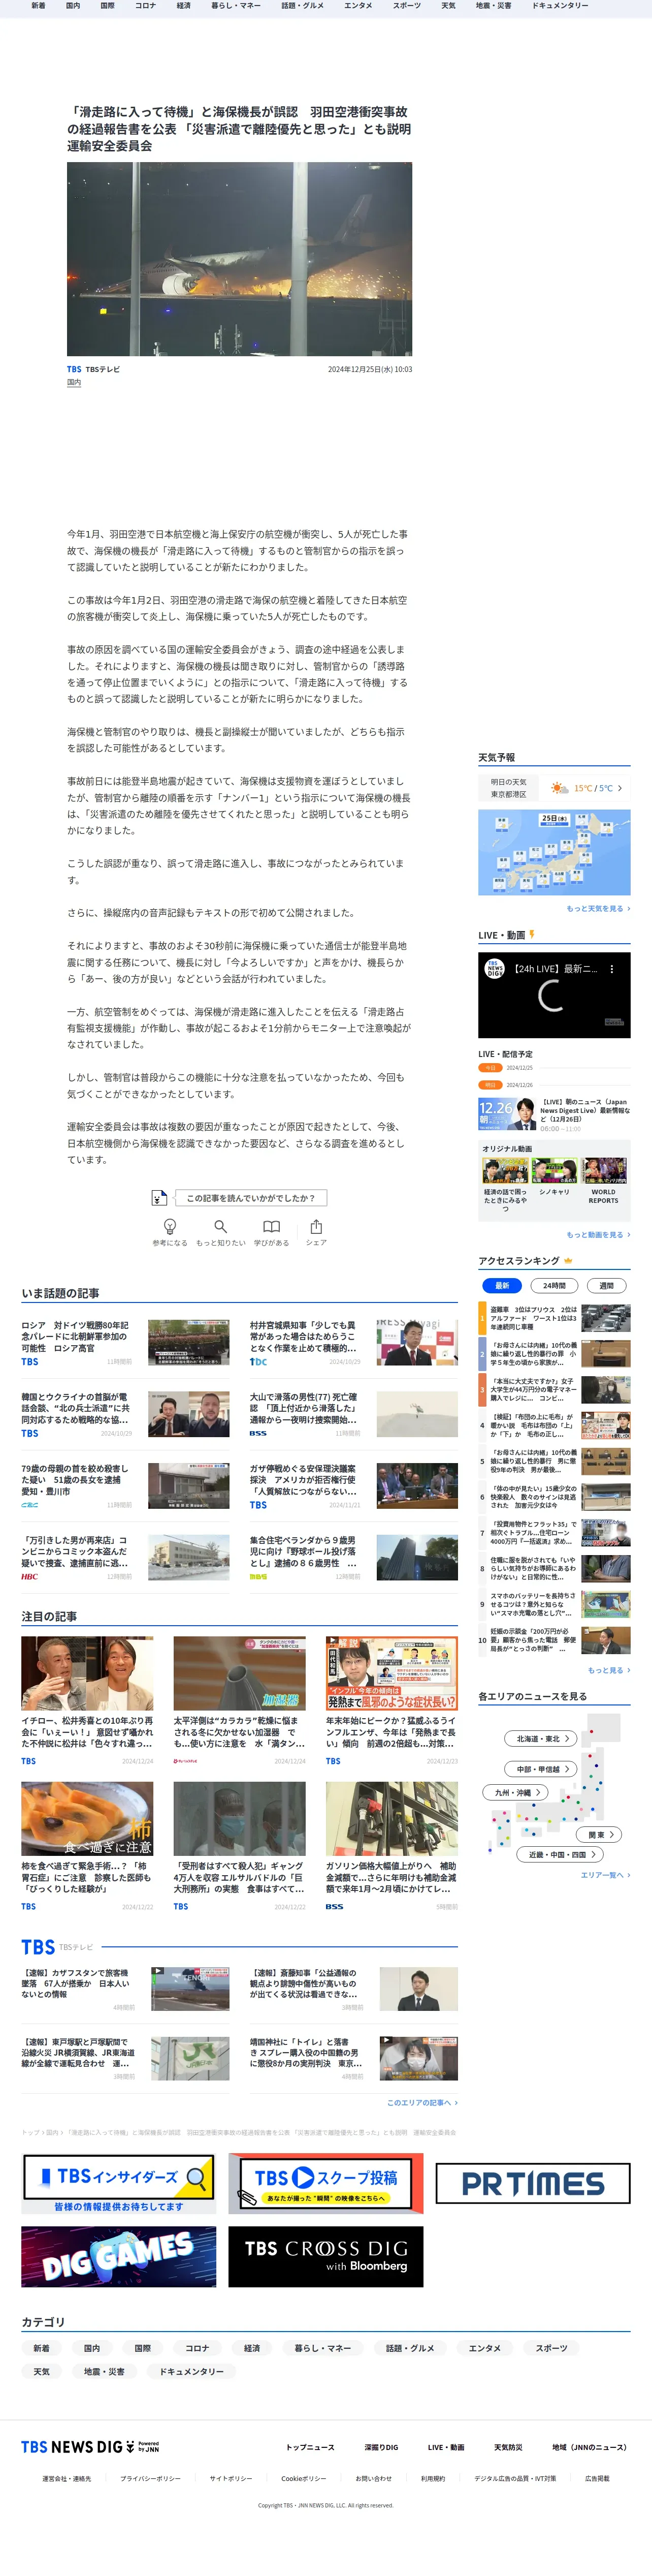The image size is (652, 2576).
Task: Click the 経済 category chip
Action: click(x=252, y=2348)
